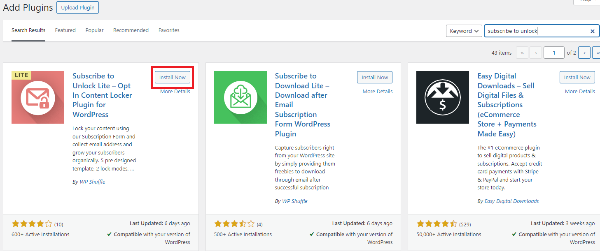Go to the next results page
Screen dimensions: 600x251
pos(584,53)
